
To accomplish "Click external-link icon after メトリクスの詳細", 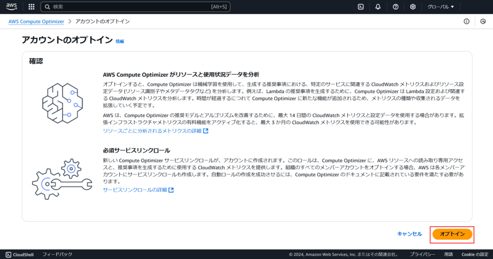I will (206, 131).
